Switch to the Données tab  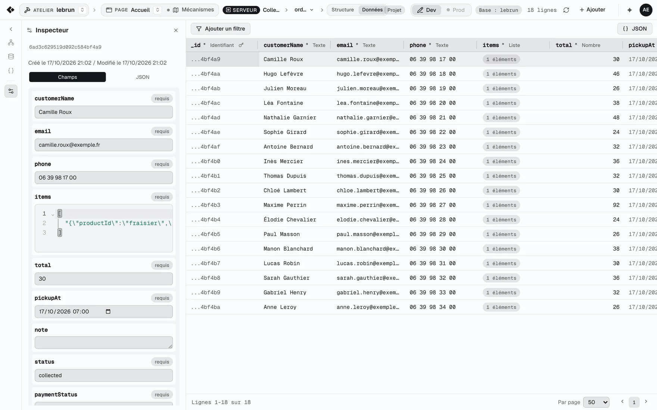(372, 10)
